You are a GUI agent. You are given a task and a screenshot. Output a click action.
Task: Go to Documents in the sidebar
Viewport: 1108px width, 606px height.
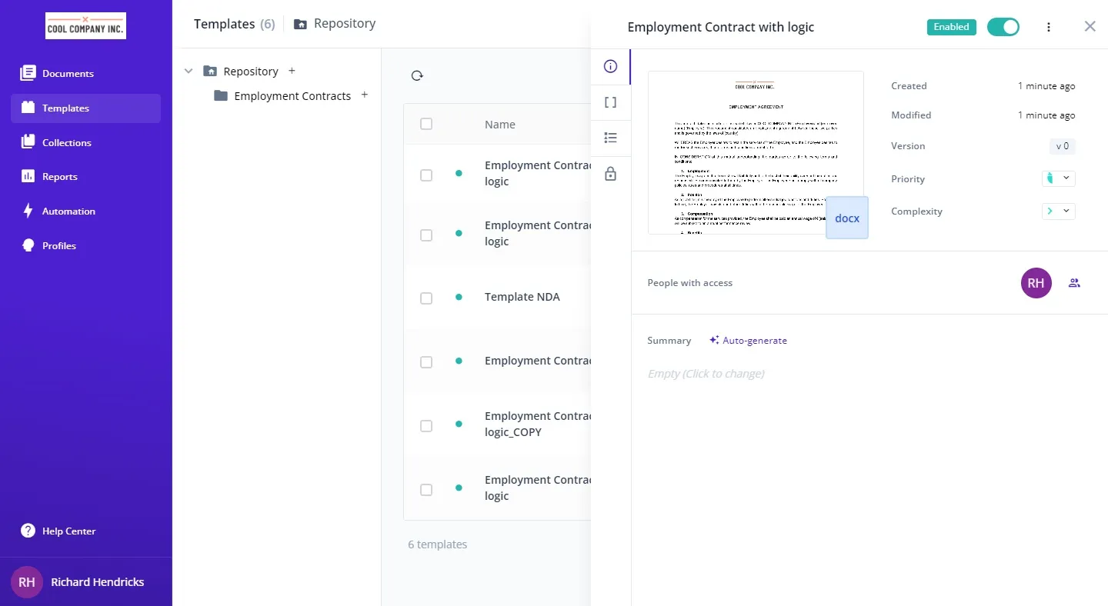(x=68, y=74)
